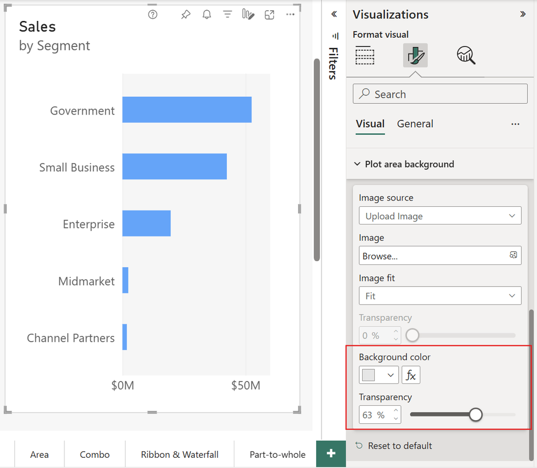This screenshot has width=537, height=468.
Task: Expand the Filters pane with double chevron
Action: (334, 14)
